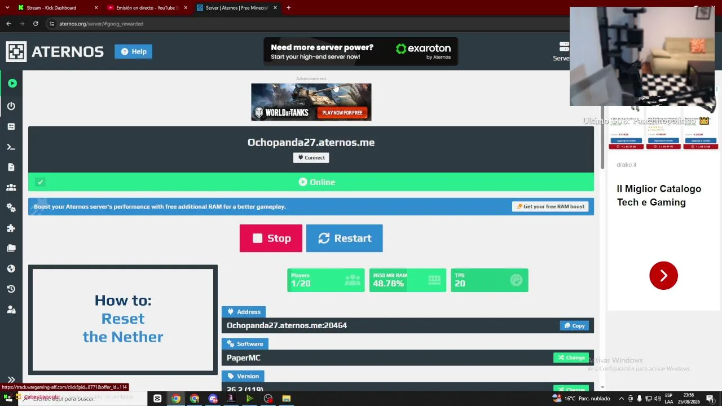Screen dimensions: 722x406
Task: Focus the aternos.org address bar
Action: [x=305, y=24]
